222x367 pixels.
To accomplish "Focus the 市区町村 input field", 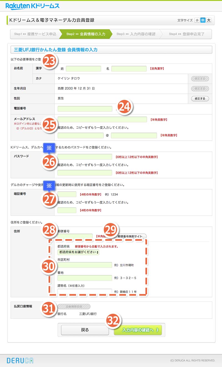I will [x=85, y=265].
